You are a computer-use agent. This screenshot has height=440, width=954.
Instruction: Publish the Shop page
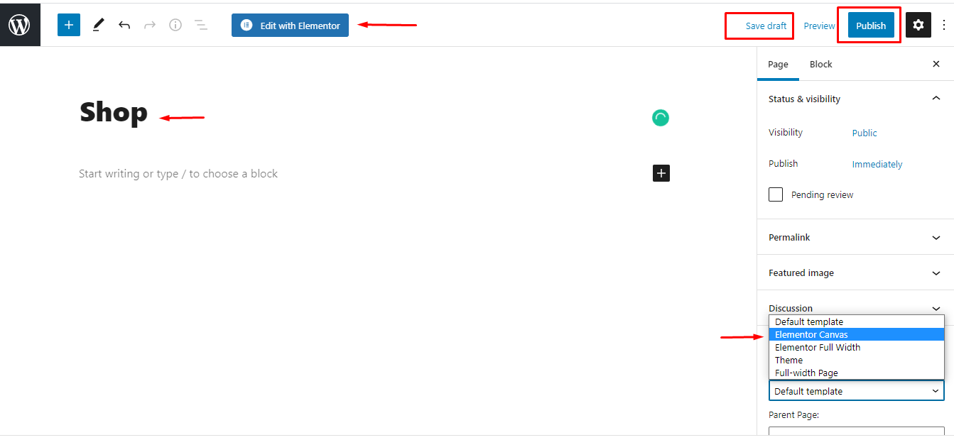871,26
